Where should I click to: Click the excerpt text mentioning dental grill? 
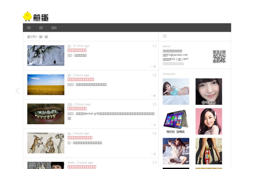[x=111, y=116]
